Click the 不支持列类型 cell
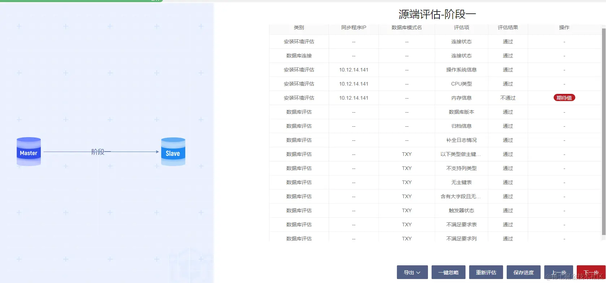 tap(462, 168)
